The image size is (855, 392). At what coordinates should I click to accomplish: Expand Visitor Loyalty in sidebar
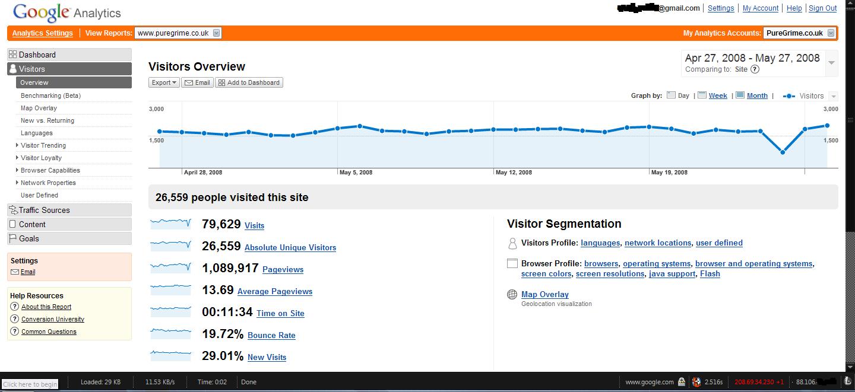point(17,158)
